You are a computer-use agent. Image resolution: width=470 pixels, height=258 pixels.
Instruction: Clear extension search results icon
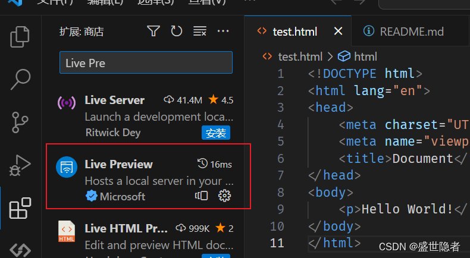pos(200,31)
